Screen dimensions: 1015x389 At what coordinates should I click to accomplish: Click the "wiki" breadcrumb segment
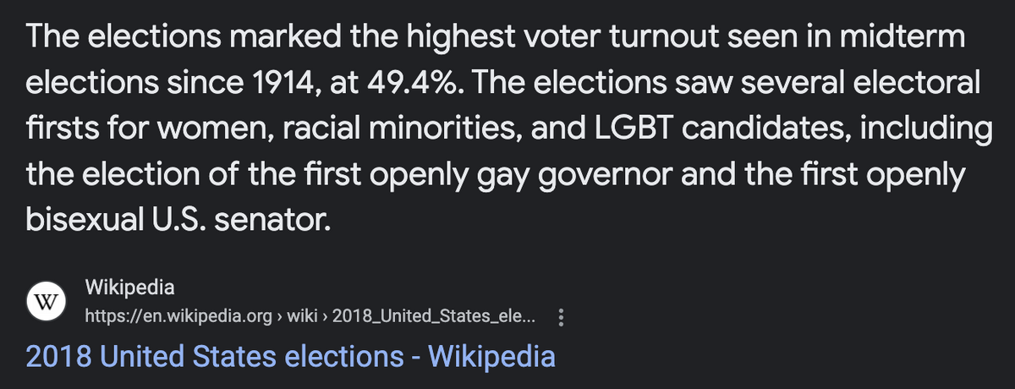[x=304, y=316]
